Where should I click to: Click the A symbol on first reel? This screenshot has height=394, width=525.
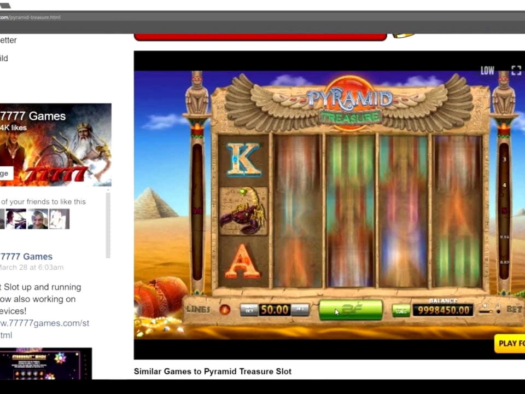pos(243,262)
